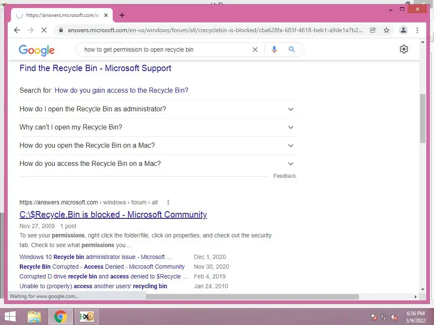The image size is (434, 325).
Task: Switch to HxD from taskbar
Action: click(x=86, y=317)
